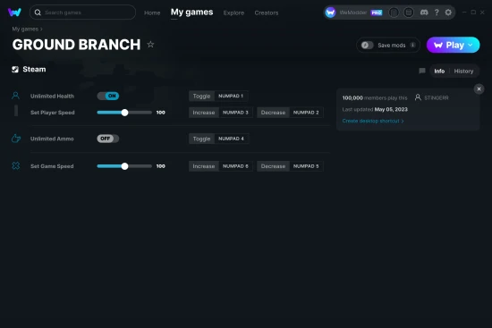492x328 pixels.
Task: Edit the NUMPAD 2 hotkey binding
Action: click(306, 113)
